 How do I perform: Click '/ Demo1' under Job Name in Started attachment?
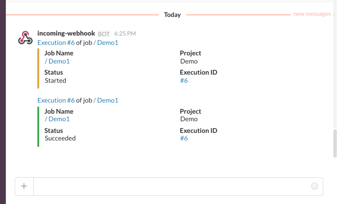point(57,61)
